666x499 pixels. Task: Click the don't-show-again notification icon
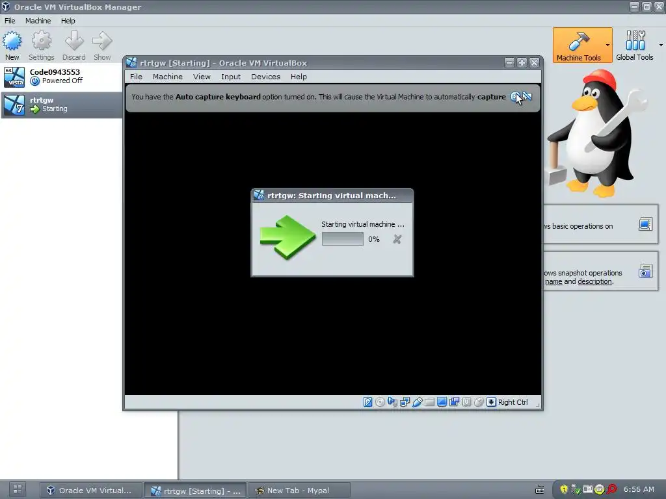[x=527, y=97]
